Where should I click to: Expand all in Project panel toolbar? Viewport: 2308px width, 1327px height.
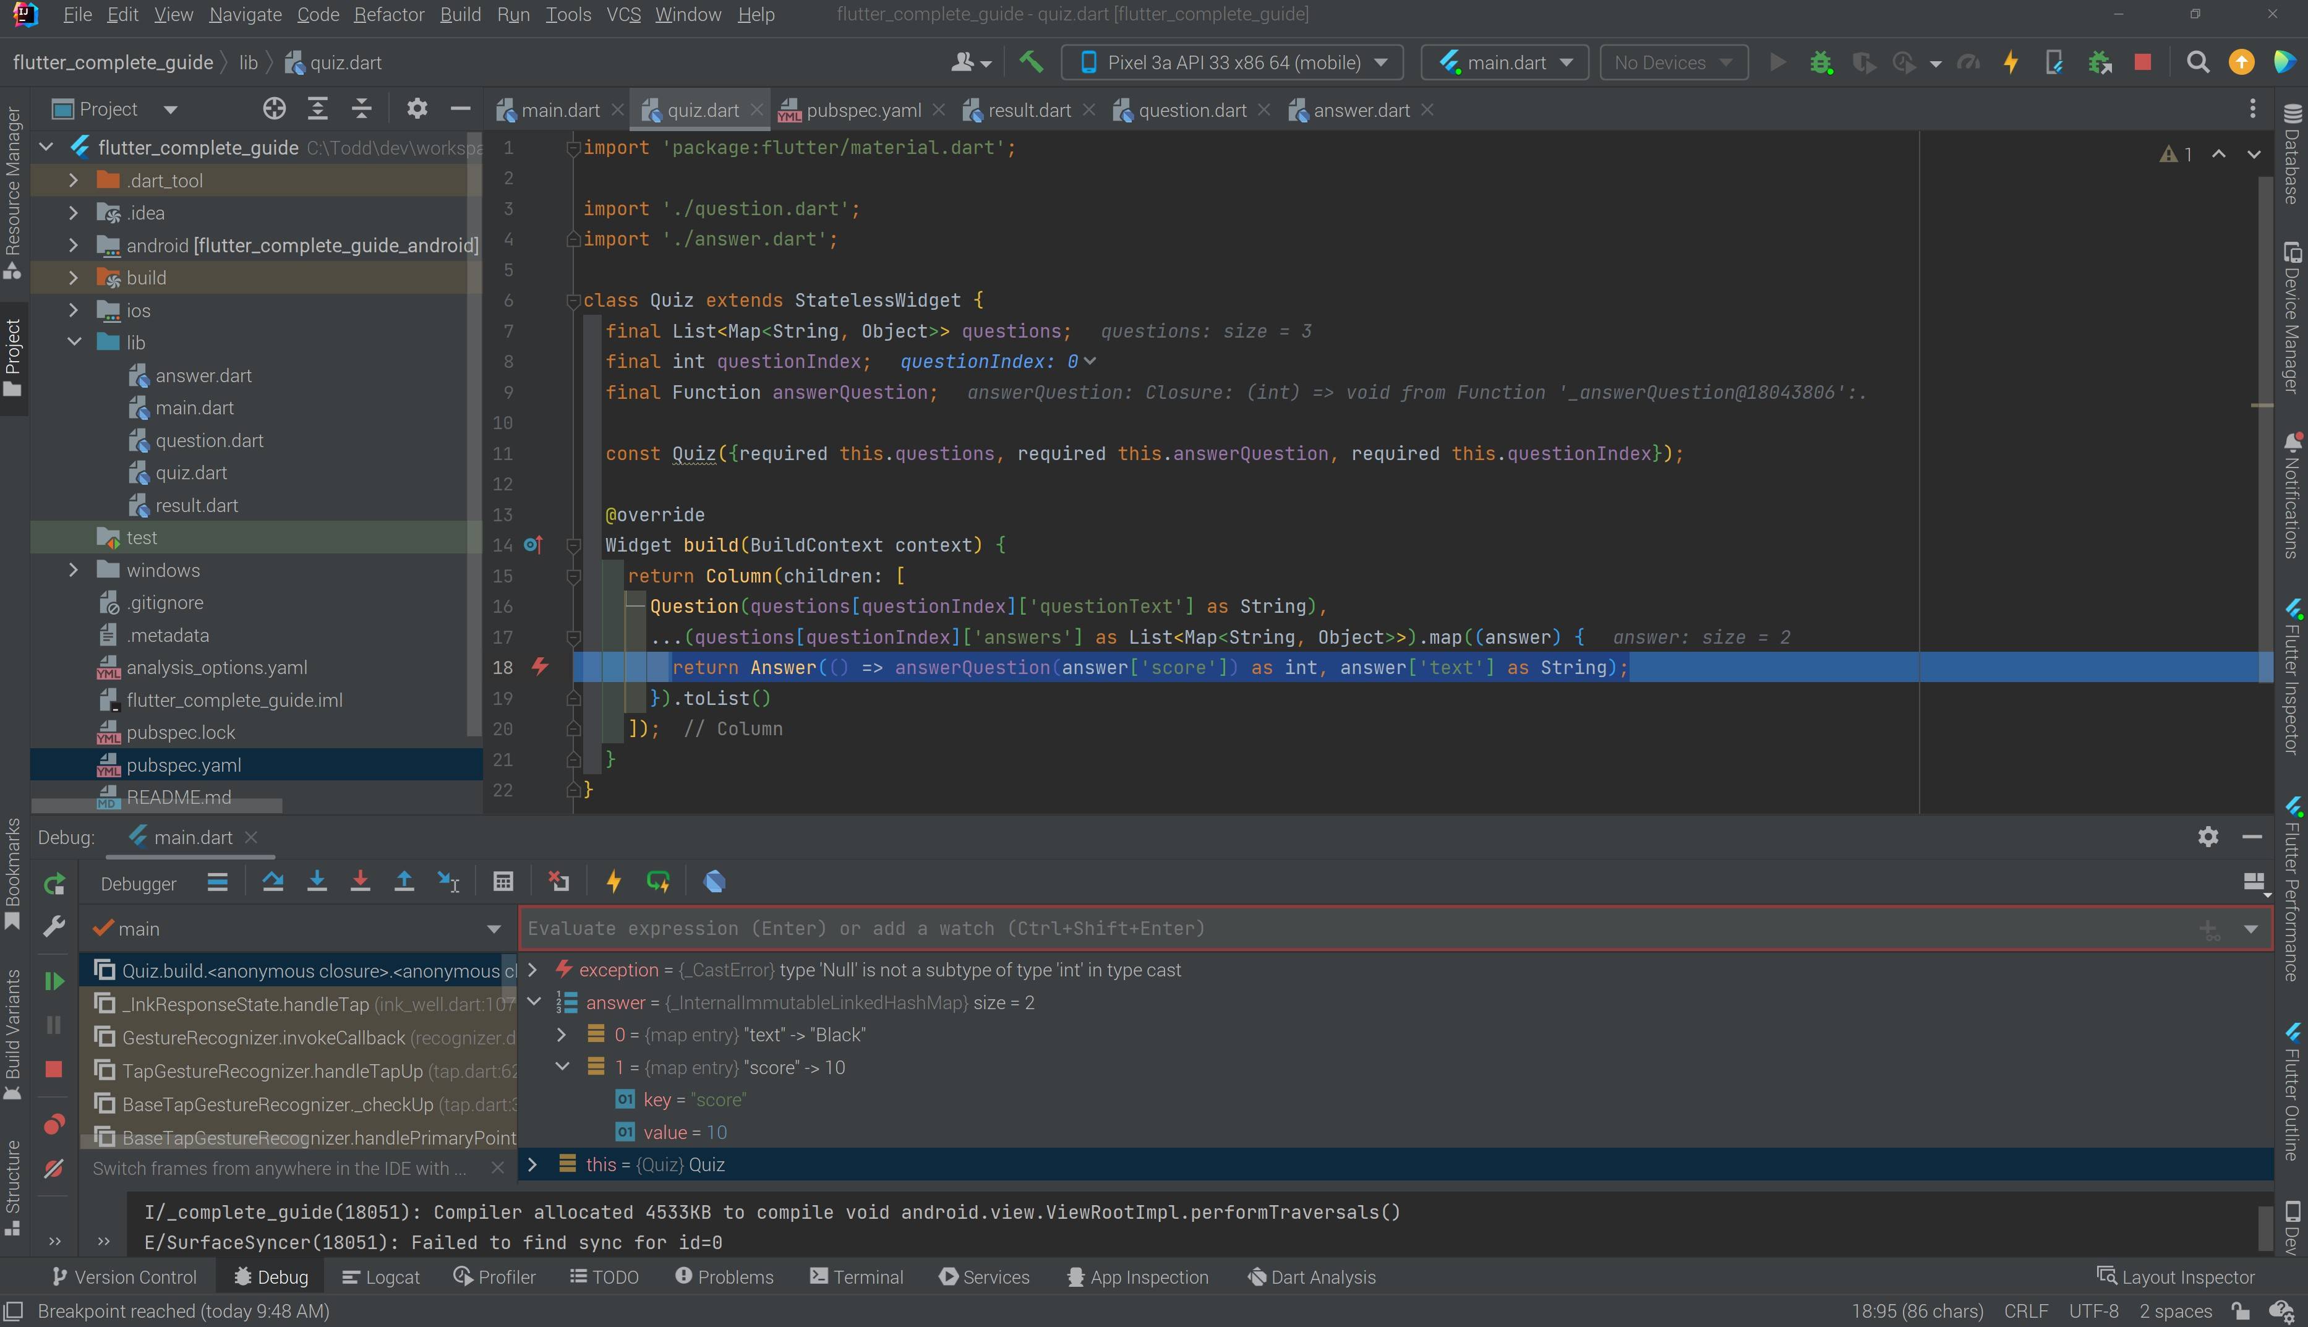pyautogui.click(x=317, y=109)
